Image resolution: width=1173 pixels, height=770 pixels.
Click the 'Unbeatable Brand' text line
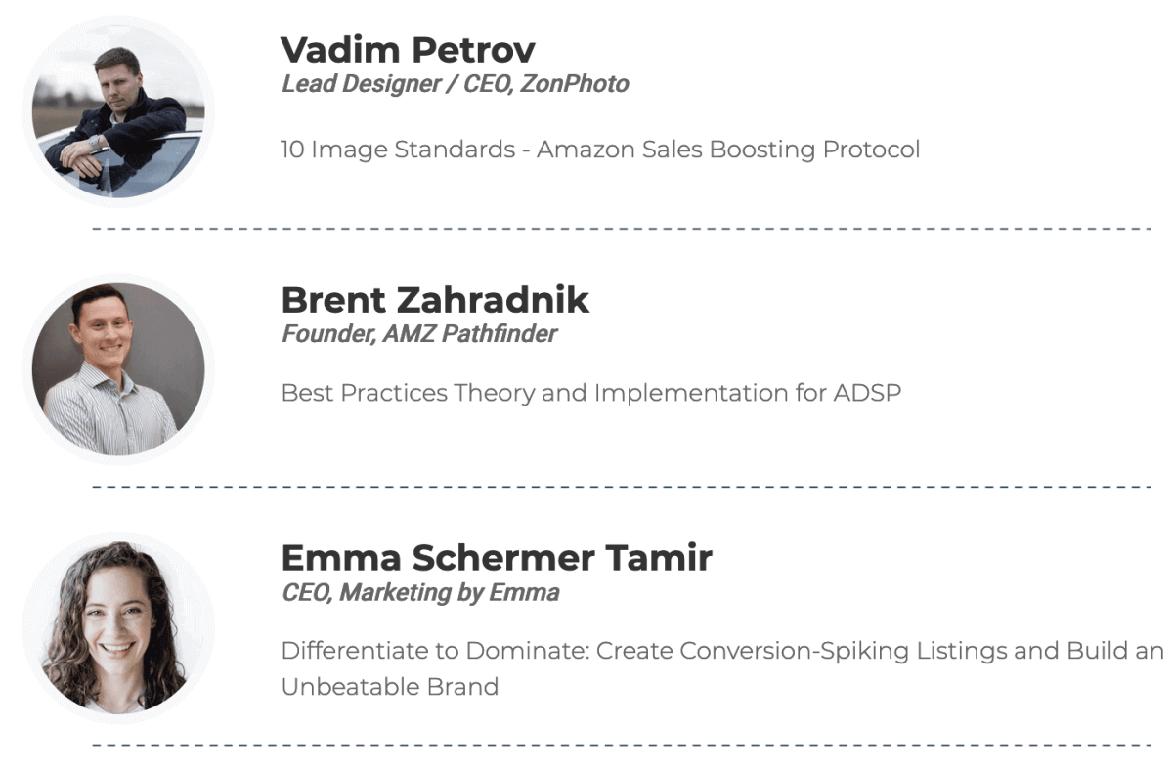[389, 686]
